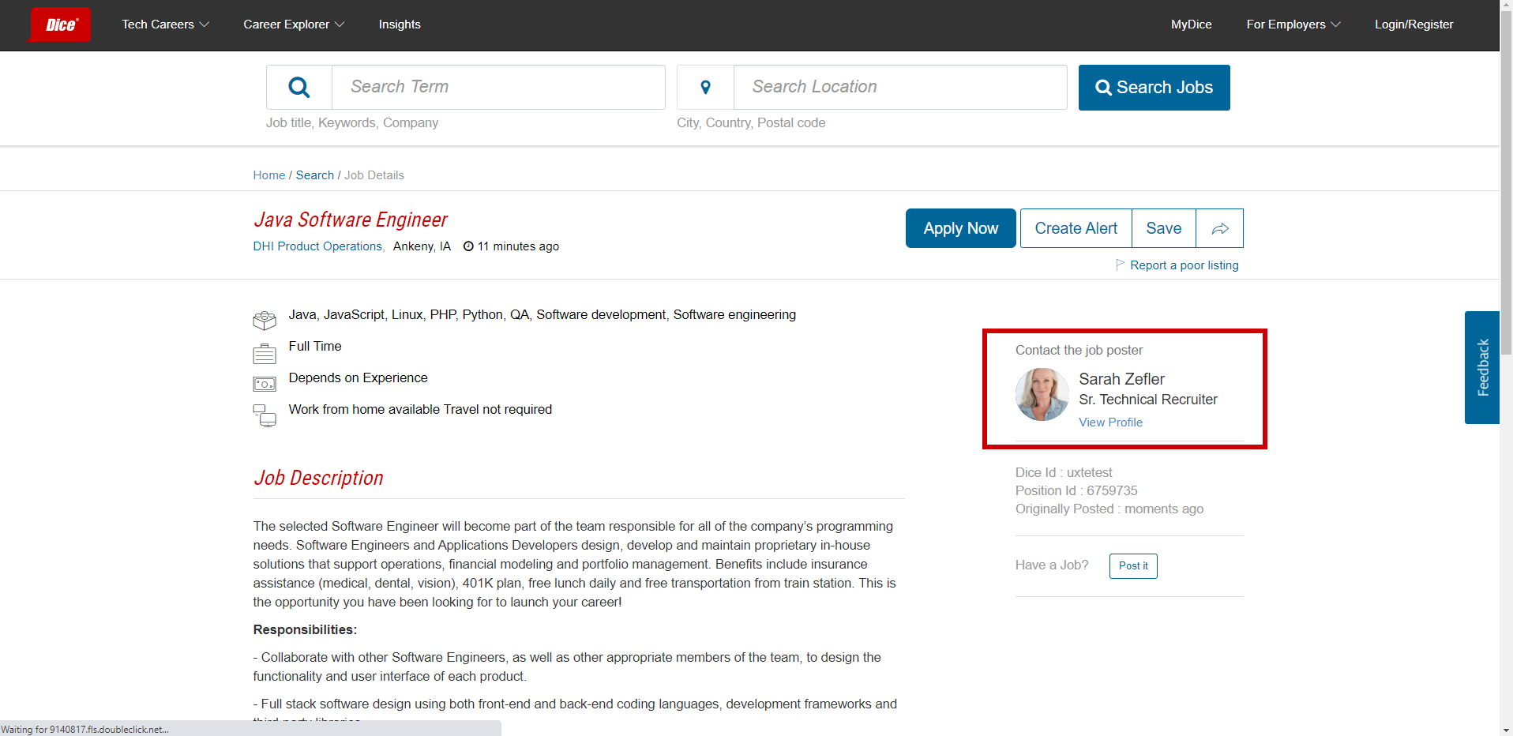Open Sarah Zefler's profile via View Profile
The width and height of the screenshot is (1513, 736).
(1110, 422)
